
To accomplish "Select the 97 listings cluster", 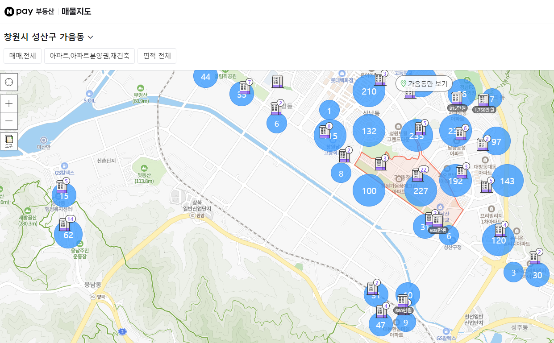I will pyautogui.click(x=496, y=142).
